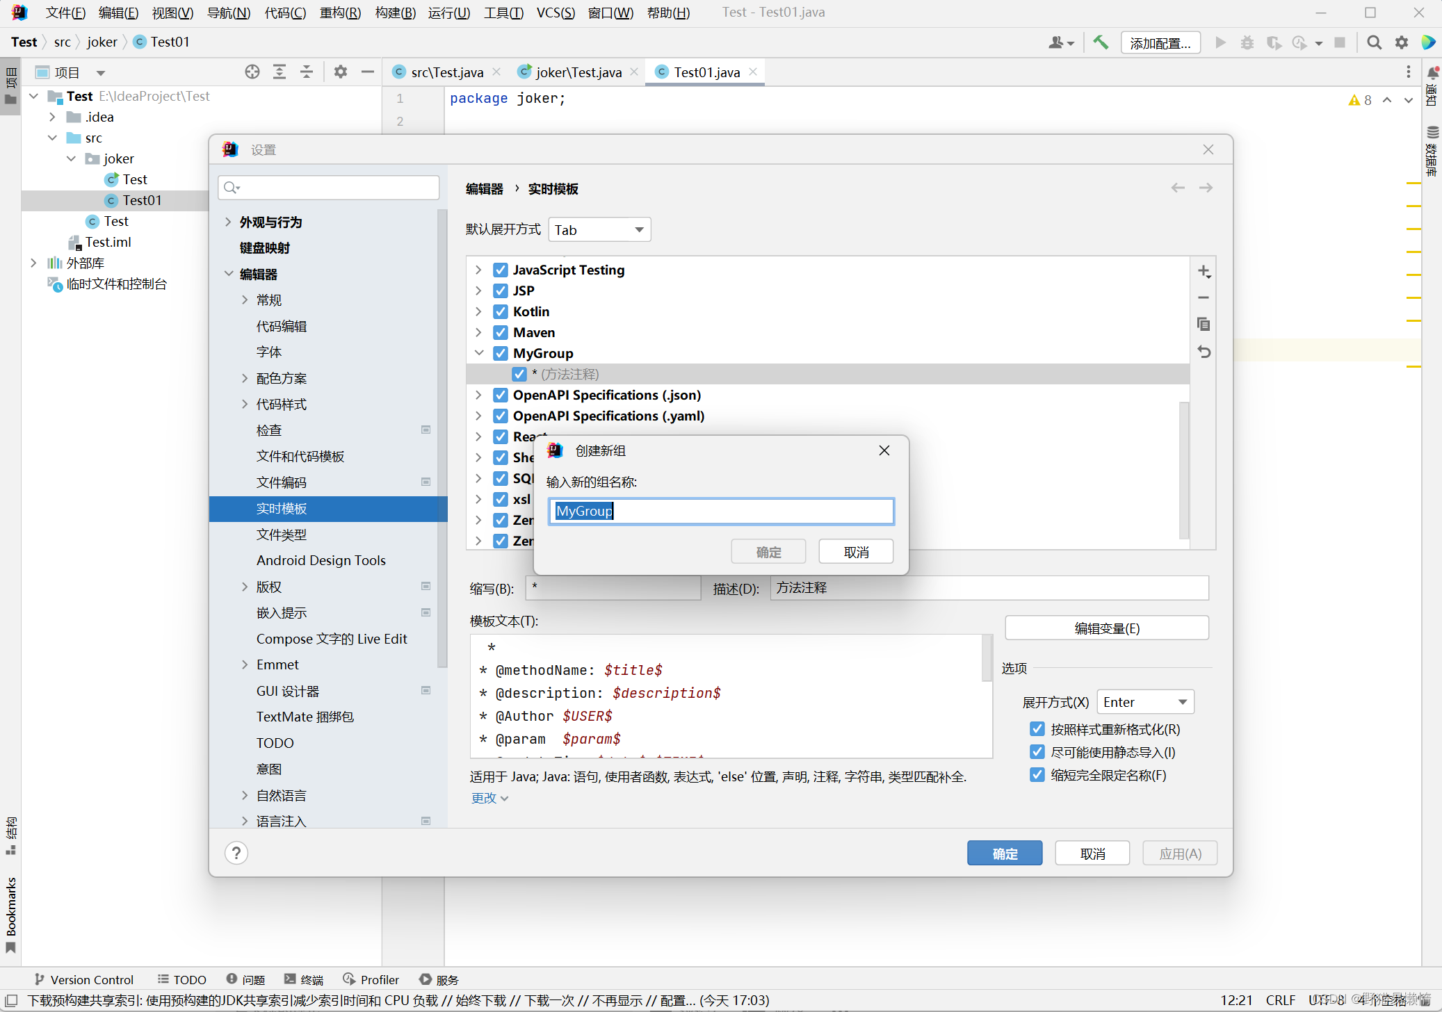Switch to the joker\Test.java tab
The height and width of the screenshot is (1012, 1442).
coord(578,72)
